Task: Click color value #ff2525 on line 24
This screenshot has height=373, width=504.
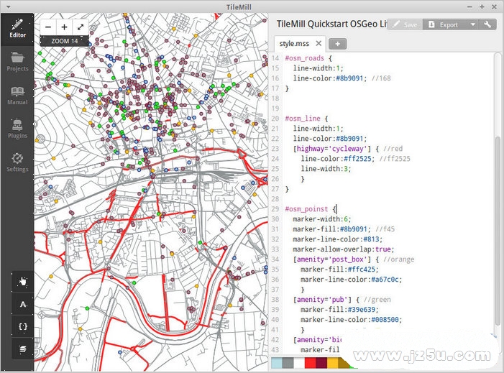Action: pyautogui.click(x=357, y=159)
